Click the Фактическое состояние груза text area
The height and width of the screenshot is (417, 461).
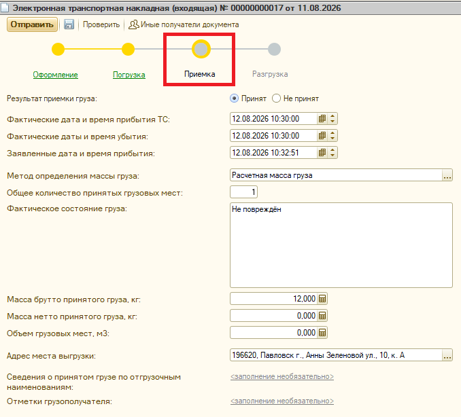coord(341,245)
